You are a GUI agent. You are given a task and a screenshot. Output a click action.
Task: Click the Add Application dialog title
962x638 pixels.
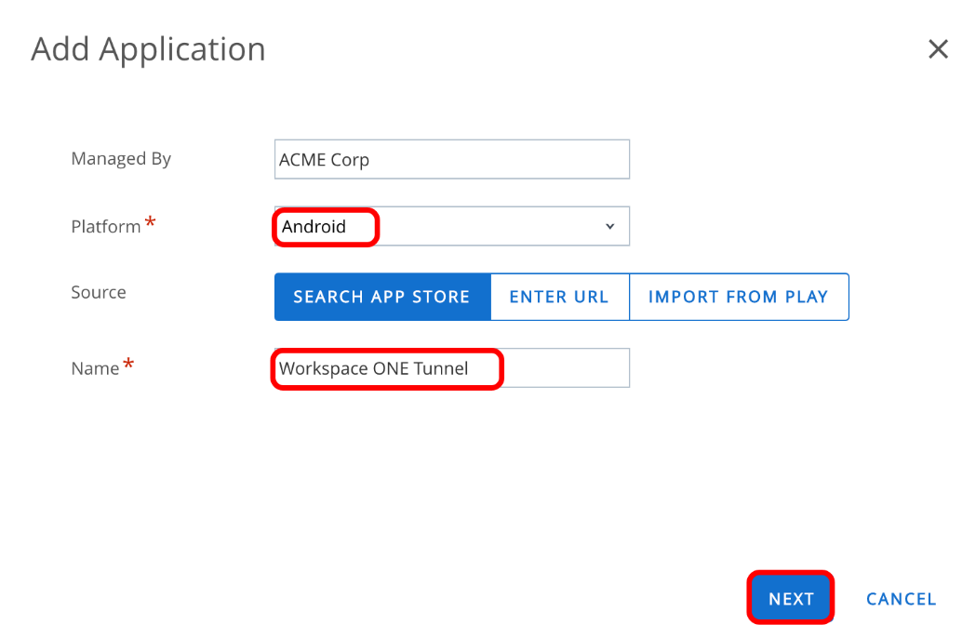pos(148,49)
